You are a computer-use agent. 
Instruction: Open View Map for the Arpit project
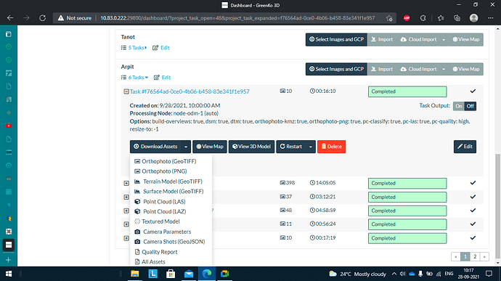point(466,70)
